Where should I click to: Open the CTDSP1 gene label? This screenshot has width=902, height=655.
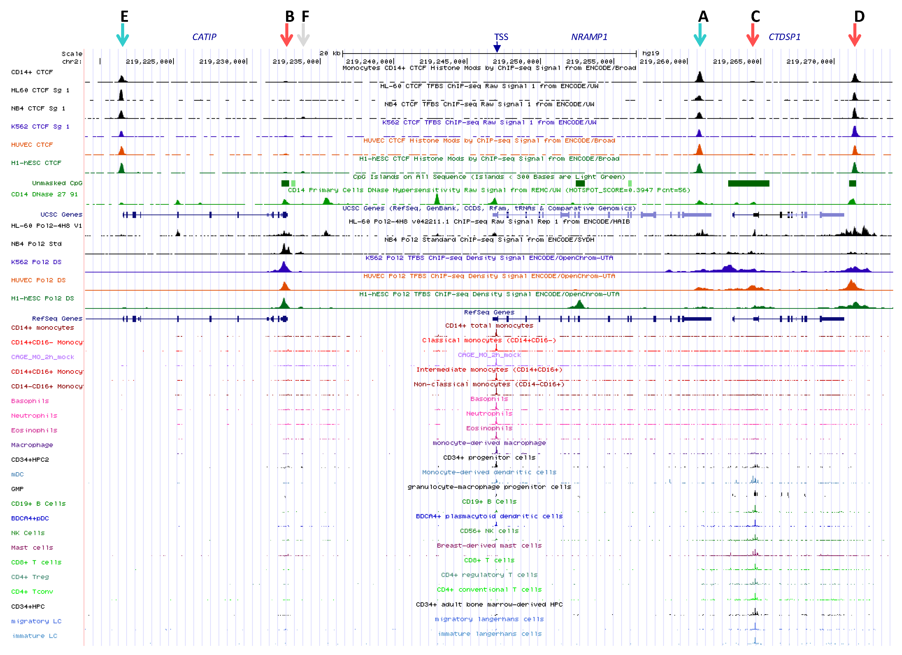pos(784,37)
